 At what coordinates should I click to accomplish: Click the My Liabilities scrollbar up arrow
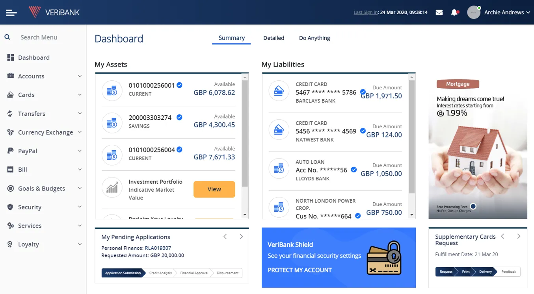pos(412,78)
